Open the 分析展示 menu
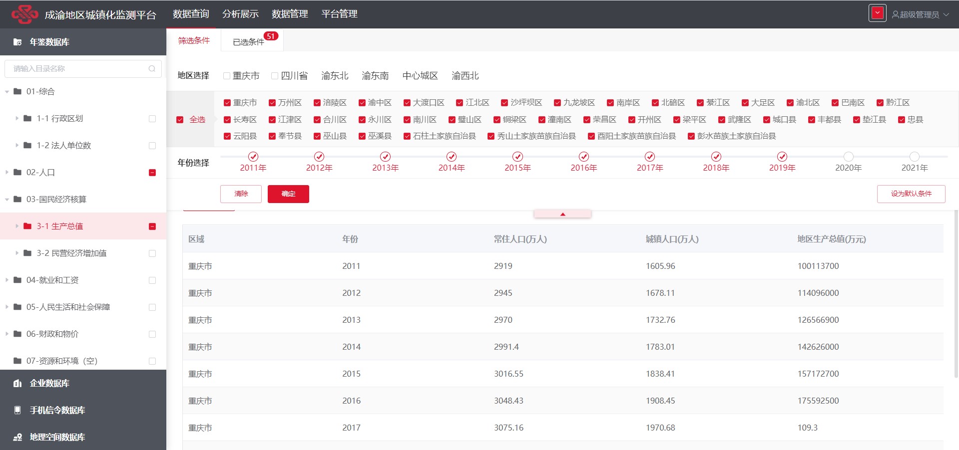This screenshot has height=450, width=959. (240, 14)
